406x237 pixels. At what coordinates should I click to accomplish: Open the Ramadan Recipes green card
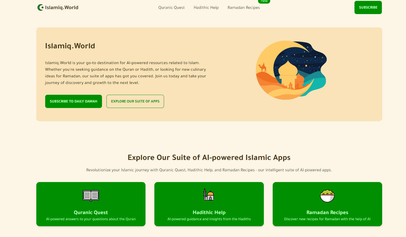[x=327, y=204]
